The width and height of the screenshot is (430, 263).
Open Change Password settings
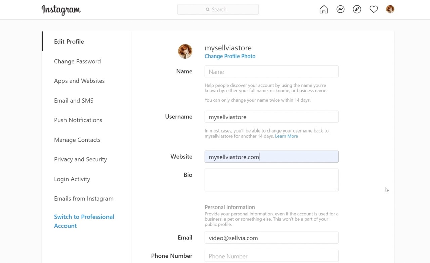click(77, 61)
